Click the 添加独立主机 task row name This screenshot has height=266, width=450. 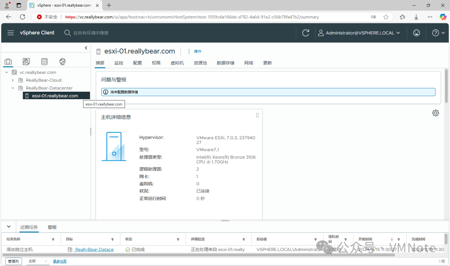20,250
